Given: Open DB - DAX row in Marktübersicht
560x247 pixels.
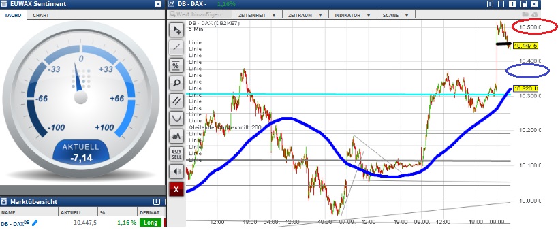Looking at the screenshot, I should [83, 223].
